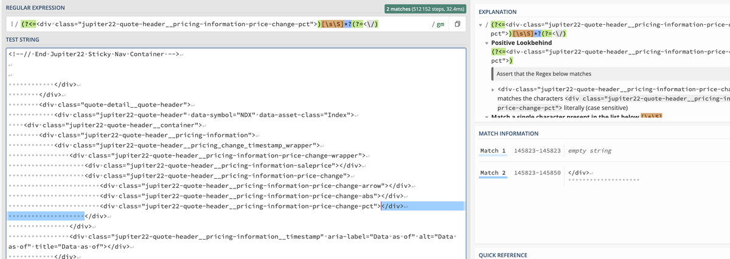Click the Positive Lookbehind heading text
The height and width of the screenshot is (259, 730).
521,43
